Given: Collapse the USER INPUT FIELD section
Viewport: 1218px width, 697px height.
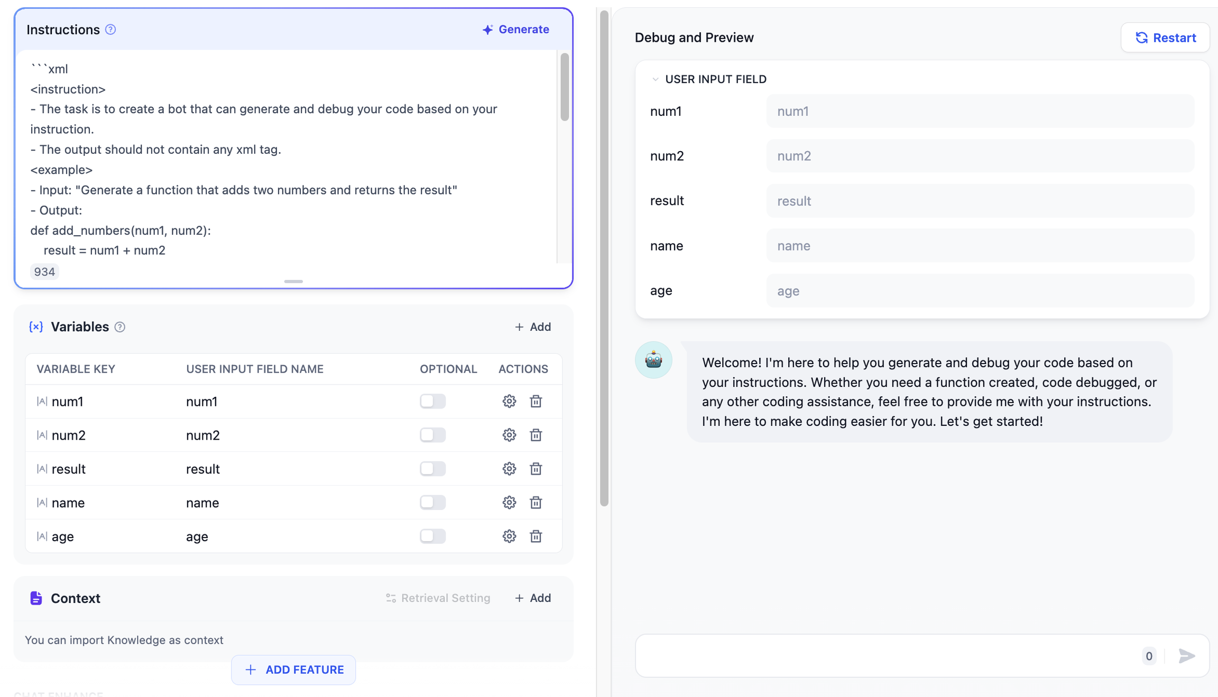Looking at the screenshot, I should [x=656, y=79].
